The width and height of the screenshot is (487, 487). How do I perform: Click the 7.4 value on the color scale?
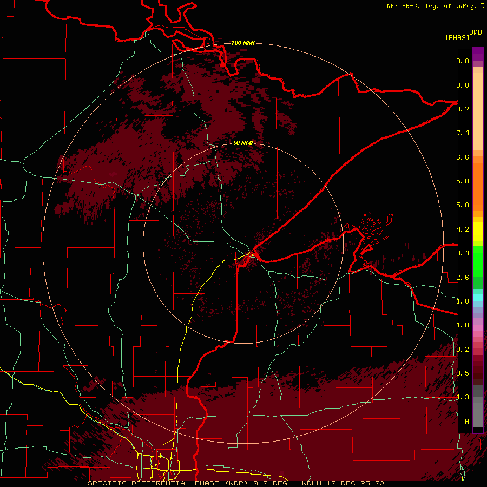coord(463,133)
